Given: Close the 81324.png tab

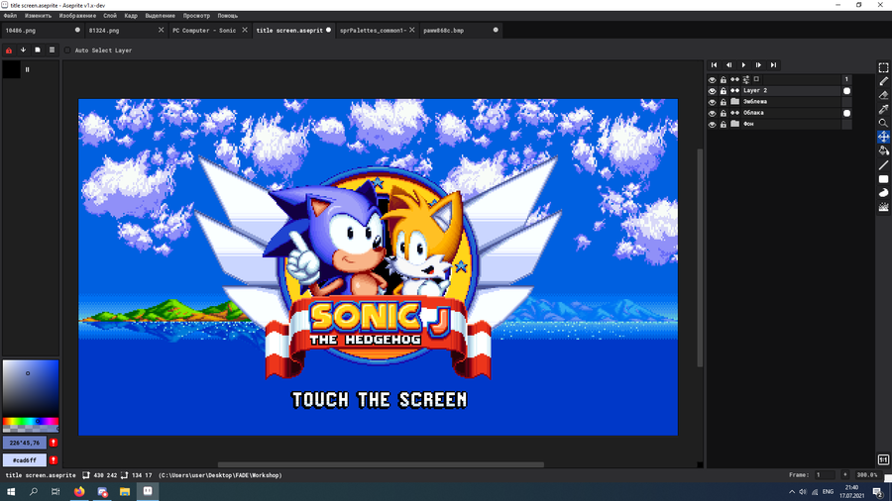Looking at the screenshot, I should point(161,30).
